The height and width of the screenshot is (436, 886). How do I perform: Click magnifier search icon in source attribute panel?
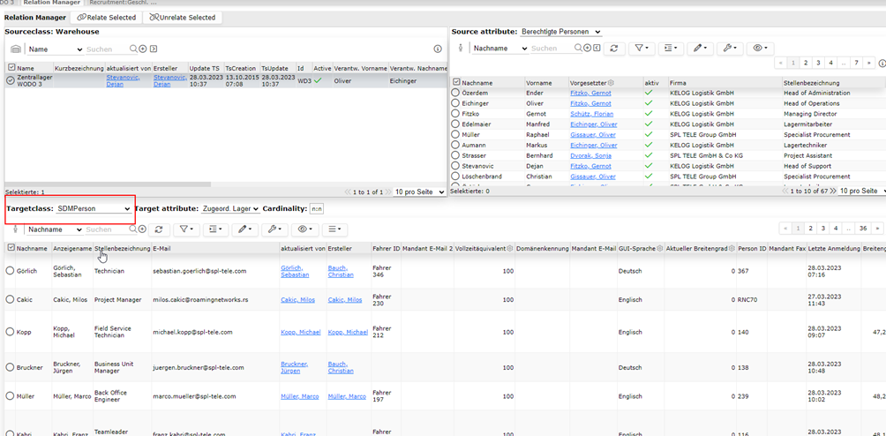[579, 49]
